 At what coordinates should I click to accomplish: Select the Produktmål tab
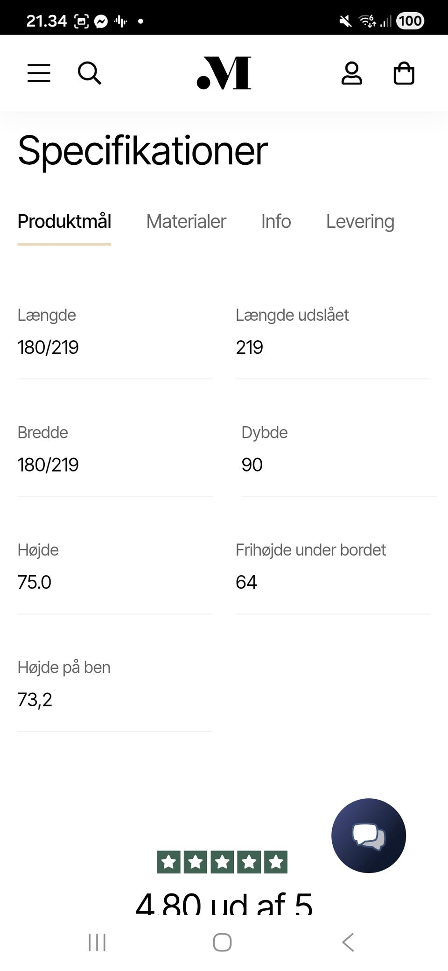pyautogui.click(x=64, y=221)
